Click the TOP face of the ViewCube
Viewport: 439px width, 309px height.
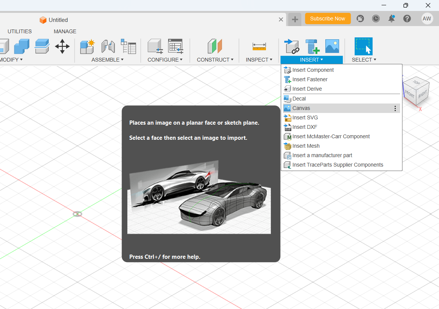[x=416, y=83]
